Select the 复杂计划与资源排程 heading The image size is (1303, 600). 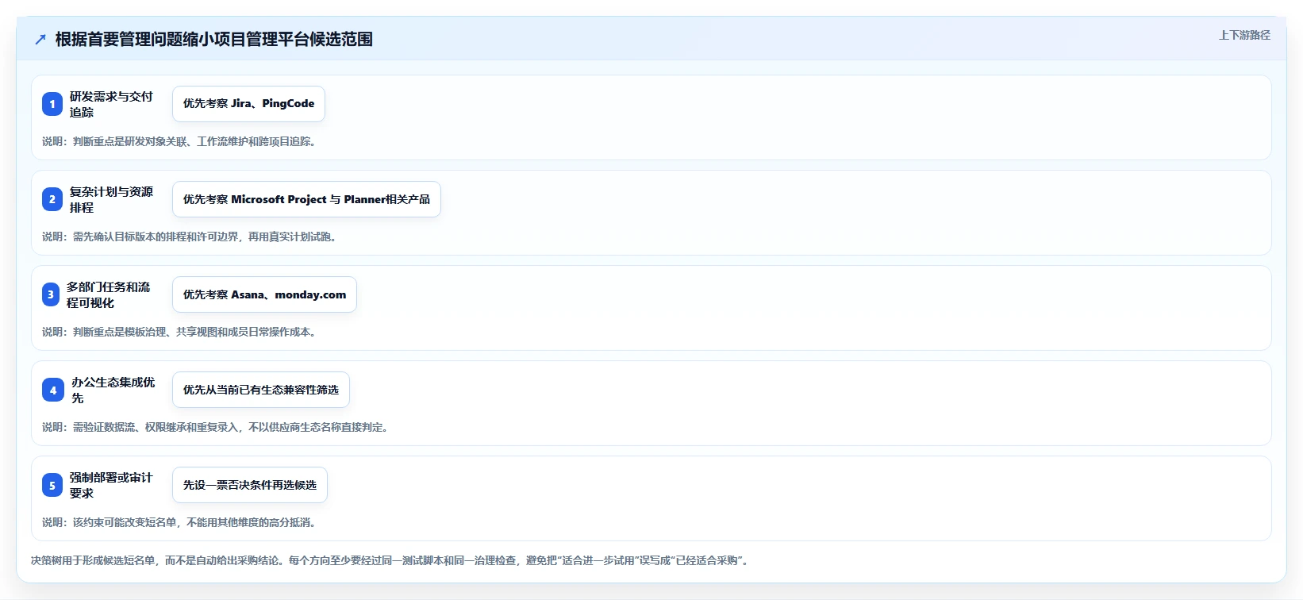click(111, 199)
